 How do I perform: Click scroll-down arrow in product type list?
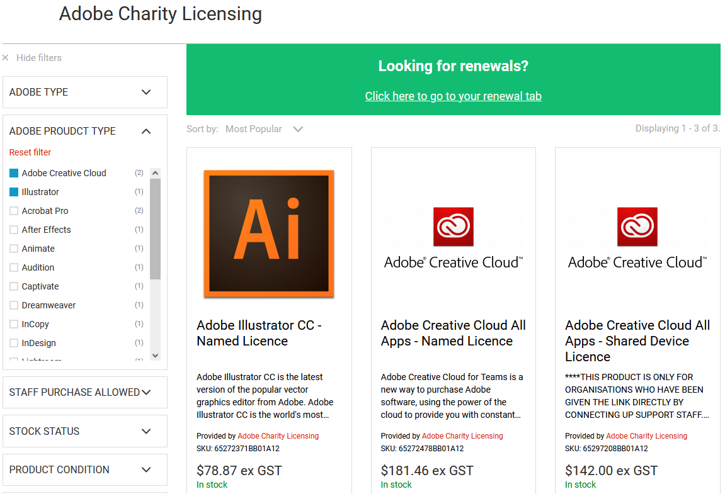coord(156,356)
